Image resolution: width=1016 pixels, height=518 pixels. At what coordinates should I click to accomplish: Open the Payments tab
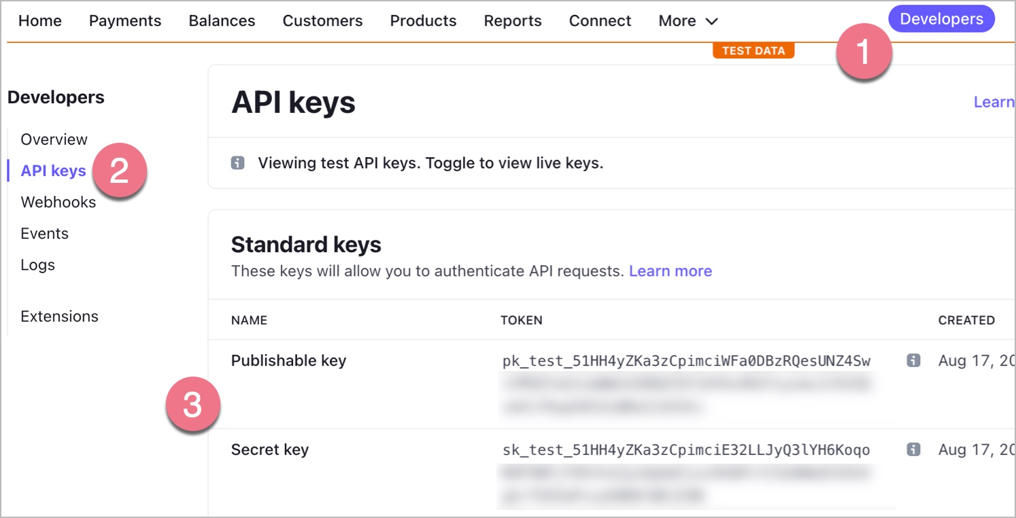click(x=125, y=21)
